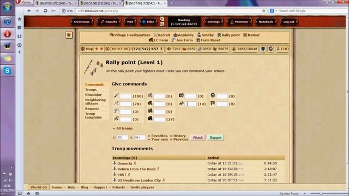Expand Update Ready arrow in status bar
Image resolution: width=349 pixels, height=196 pixels.
pyautogui.click(x=304, y=194)
